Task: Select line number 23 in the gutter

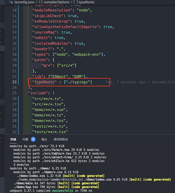Action: [x=14, y=82]
